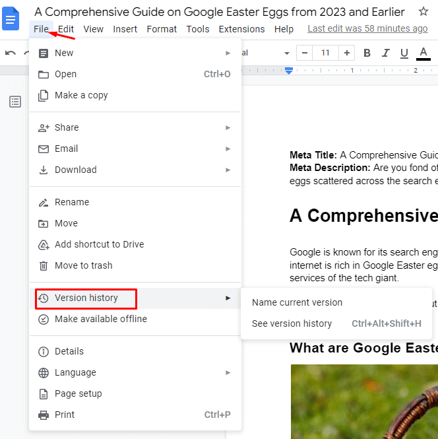Click the Language globe icon
The image size is (438, 439).
click(x=44, y=373)
